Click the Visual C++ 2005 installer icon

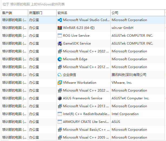[x=60, y=137]
